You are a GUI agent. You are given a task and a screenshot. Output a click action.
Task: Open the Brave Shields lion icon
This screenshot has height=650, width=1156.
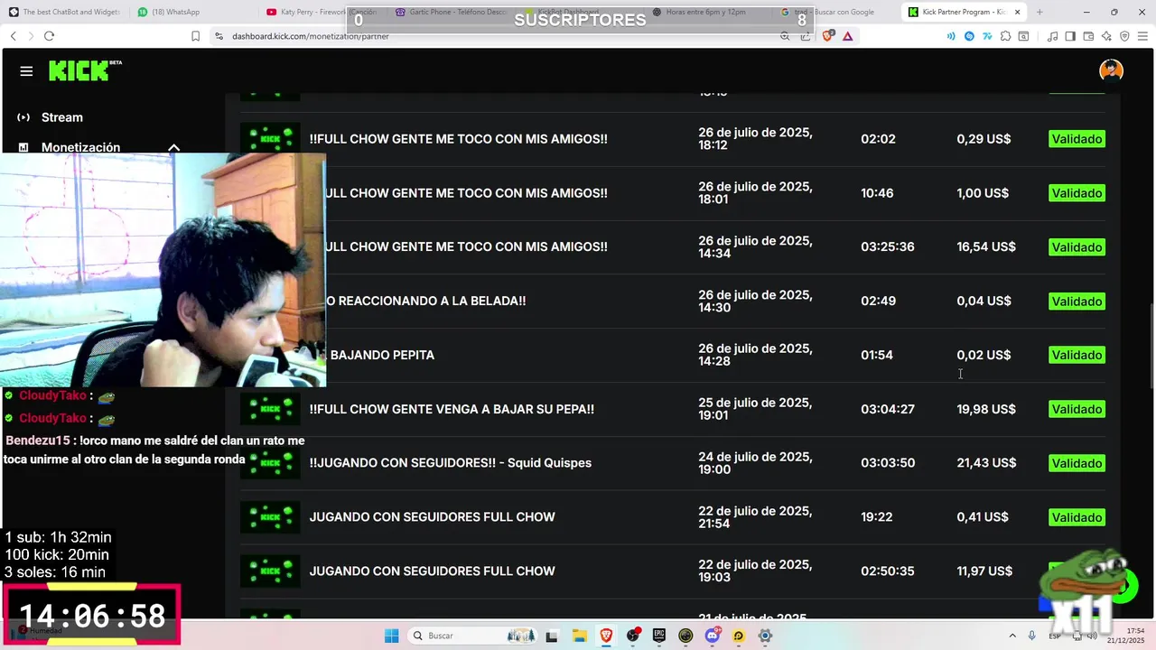coord(827,36)
